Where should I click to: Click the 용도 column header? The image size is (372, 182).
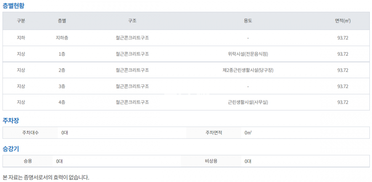(x=248, y=21)
